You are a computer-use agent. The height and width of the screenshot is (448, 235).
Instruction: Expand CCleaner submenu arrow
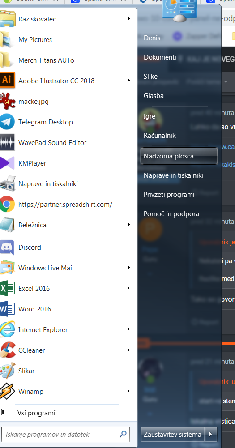pyautogui.click(x=128, y=350)
